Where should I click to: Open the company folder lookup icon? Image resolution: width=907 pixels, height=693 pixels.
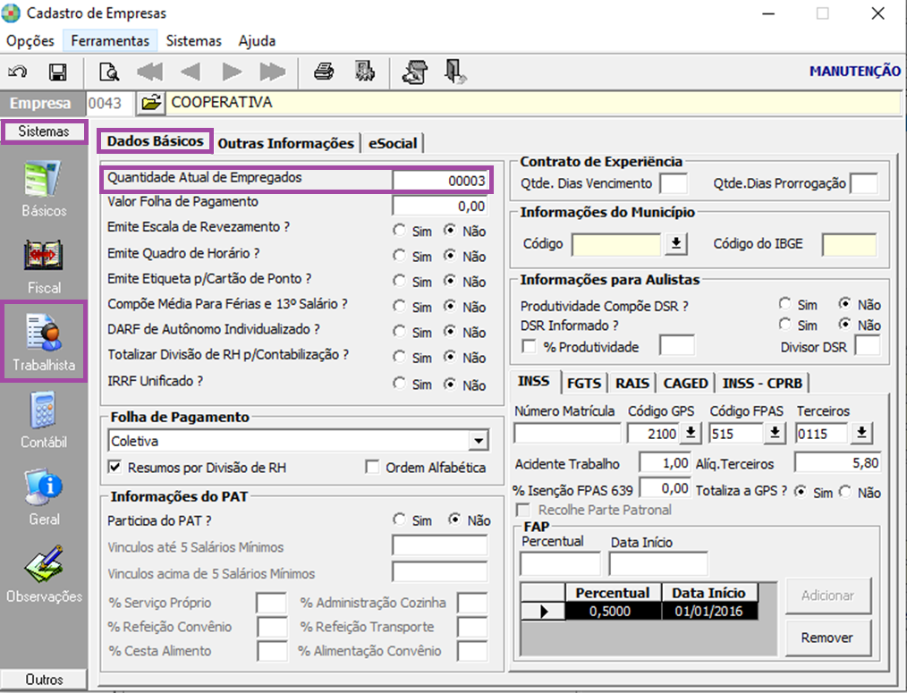pyautogui.click(x=151, y=103)
